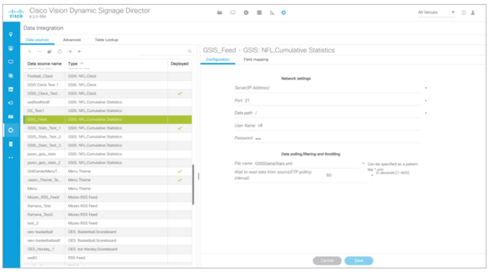Image resolution: width=492 pixels, height=275 pixels.
Task: Select the highlighted GSIS_Feed row
Action: (108, 119)
